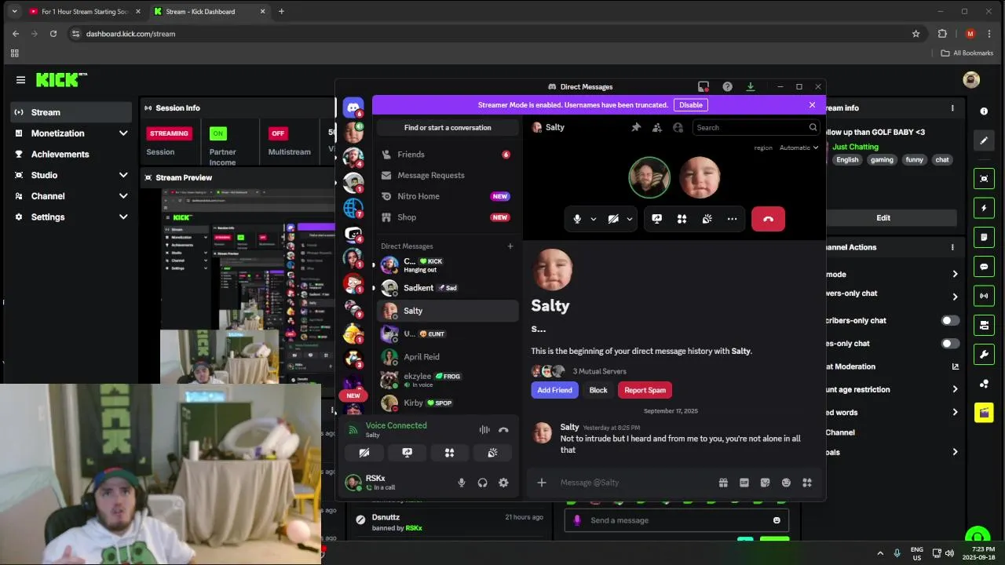Toggle scribers-only chat switch
Screen dimensions: 1005x565
click(950, 320)
